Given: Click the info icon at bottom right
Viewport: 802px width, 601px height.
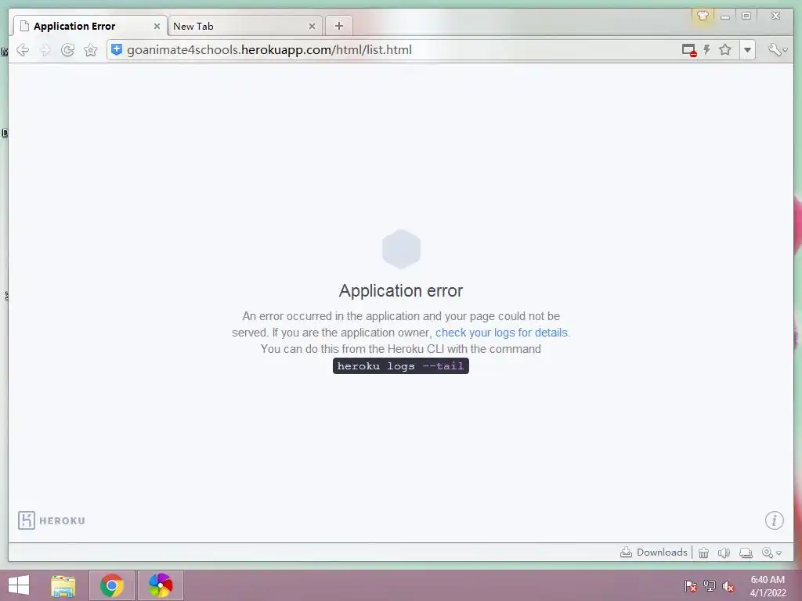Looking at the screenshot, I should point(774,520).
